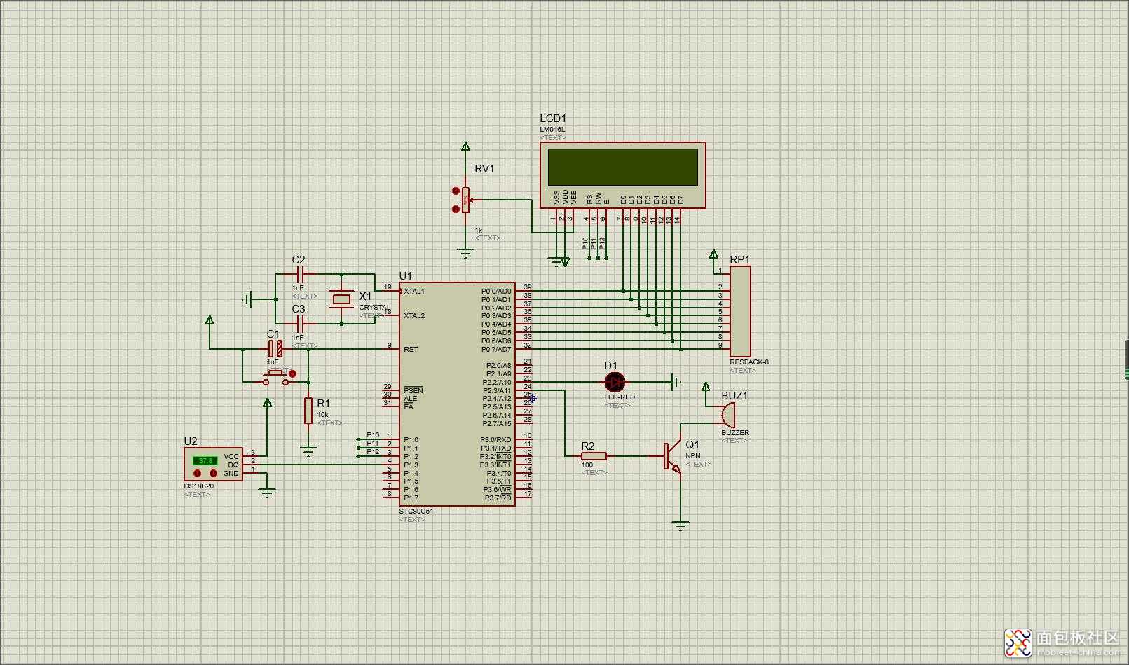Click the lower red adjust button on RV1
The height and width of the screenshot is (665, 1129).
pyautogui.click(x=456, y=208)
